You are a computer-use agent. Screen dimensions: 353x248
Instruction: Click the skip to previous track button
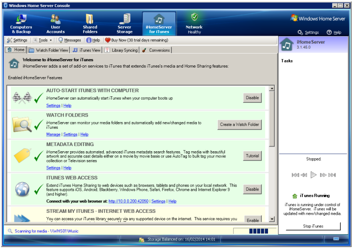295,175
